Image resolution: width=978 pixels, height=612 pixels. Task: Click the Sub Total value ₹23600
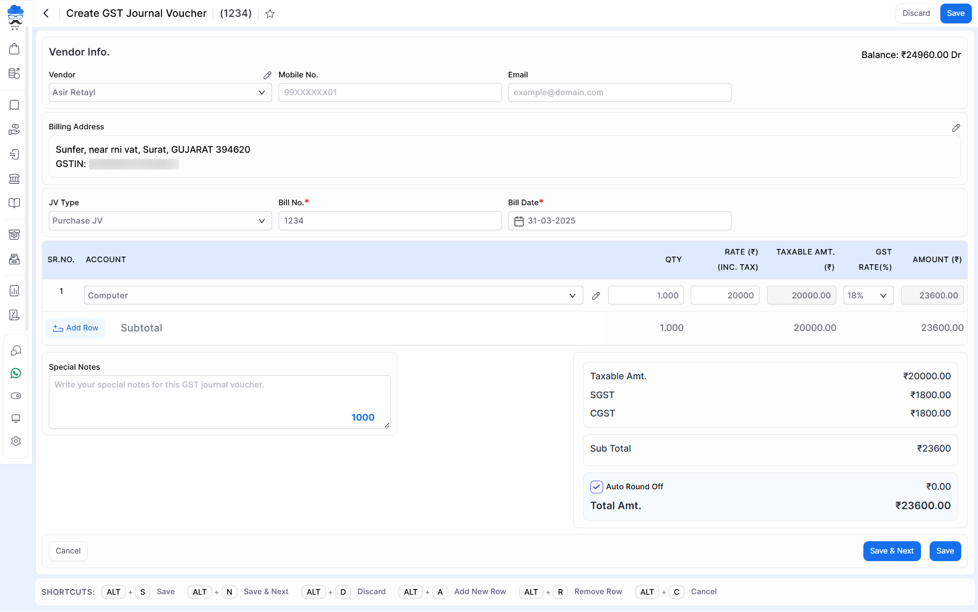tap(934, 449)
